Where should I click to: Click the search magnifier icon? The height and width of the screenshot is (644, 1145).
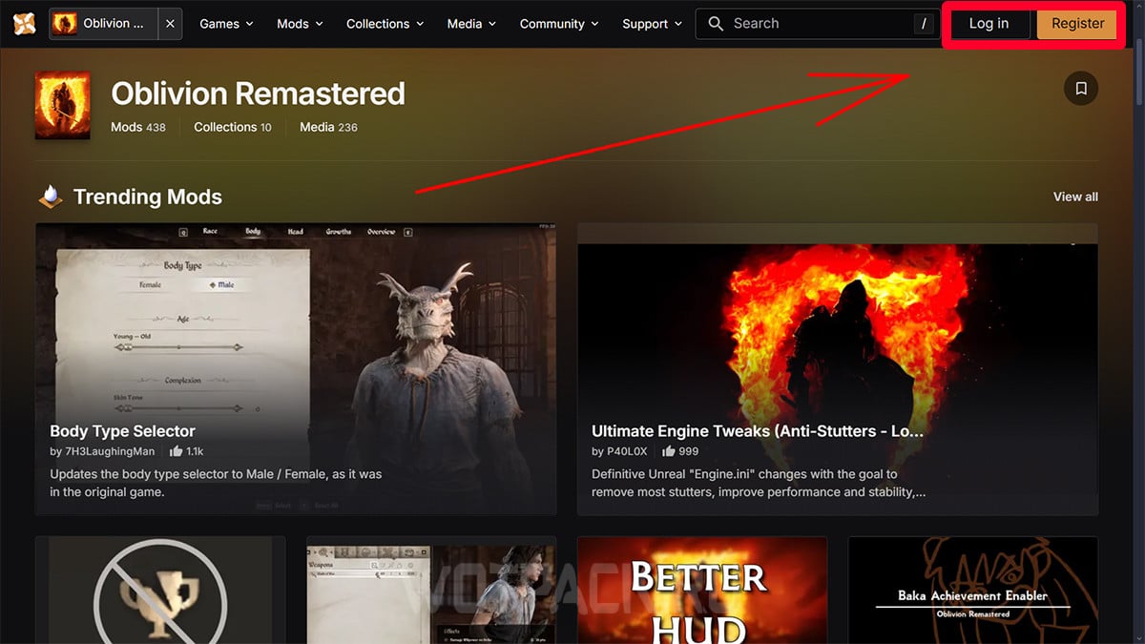pyautogui.click(x=716, y=24)
